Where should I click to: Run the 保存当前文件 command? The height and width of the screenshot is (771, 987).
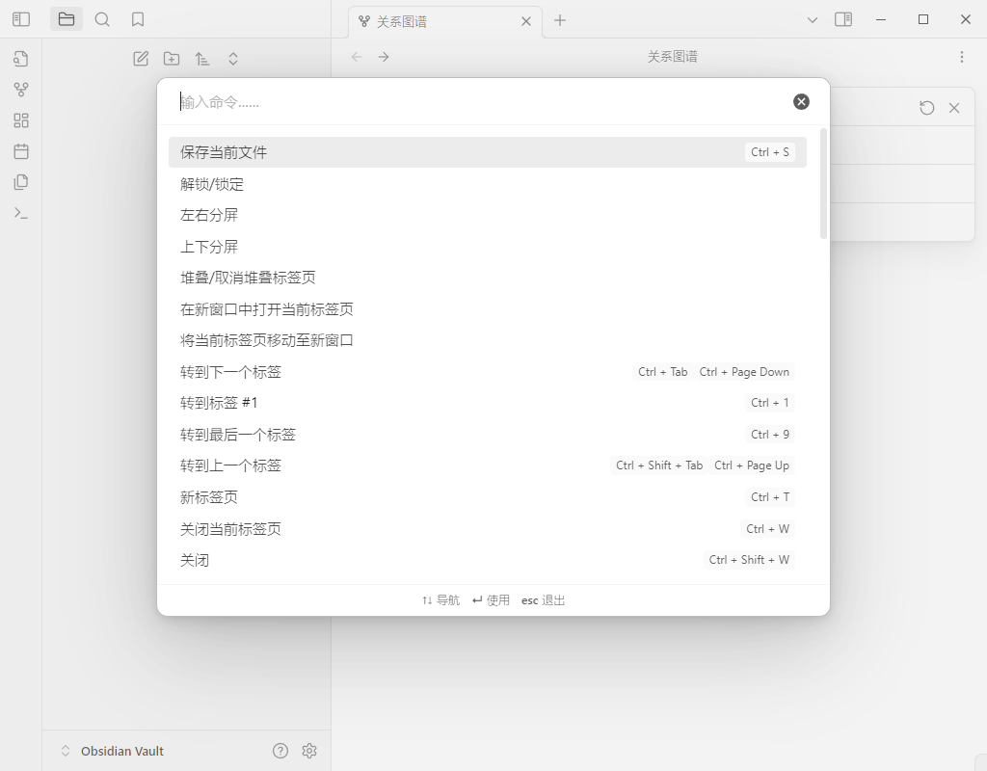(x=482, y=151)
